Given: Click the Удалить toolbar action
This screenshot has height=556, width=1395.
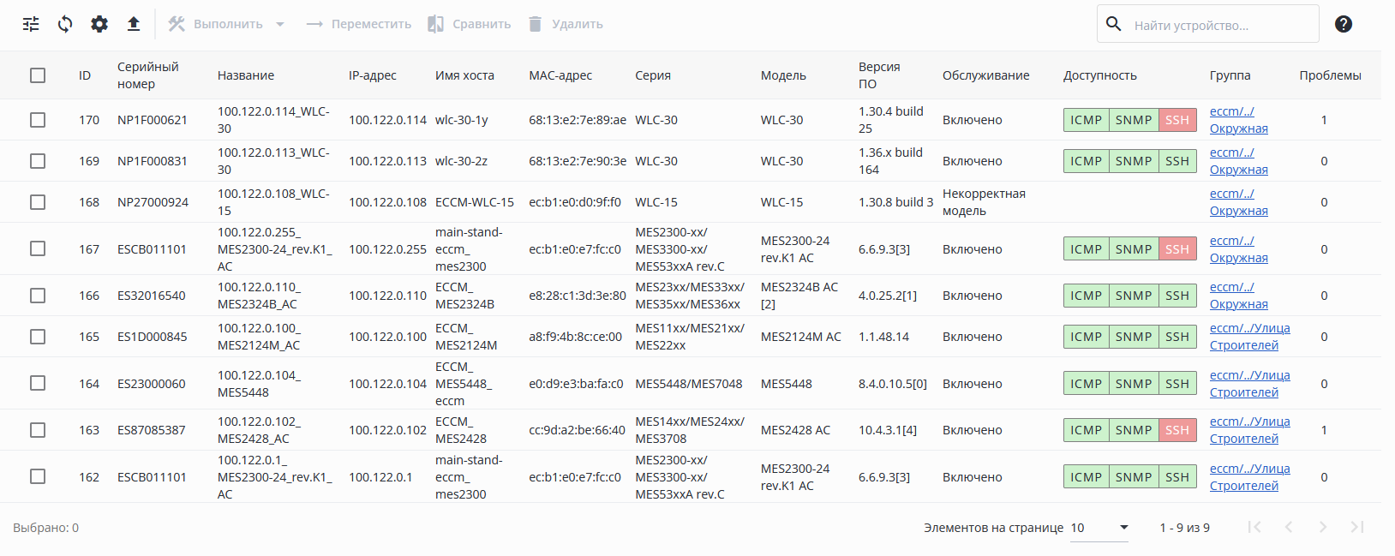Looking at the screenshot, I should (566, 24).
